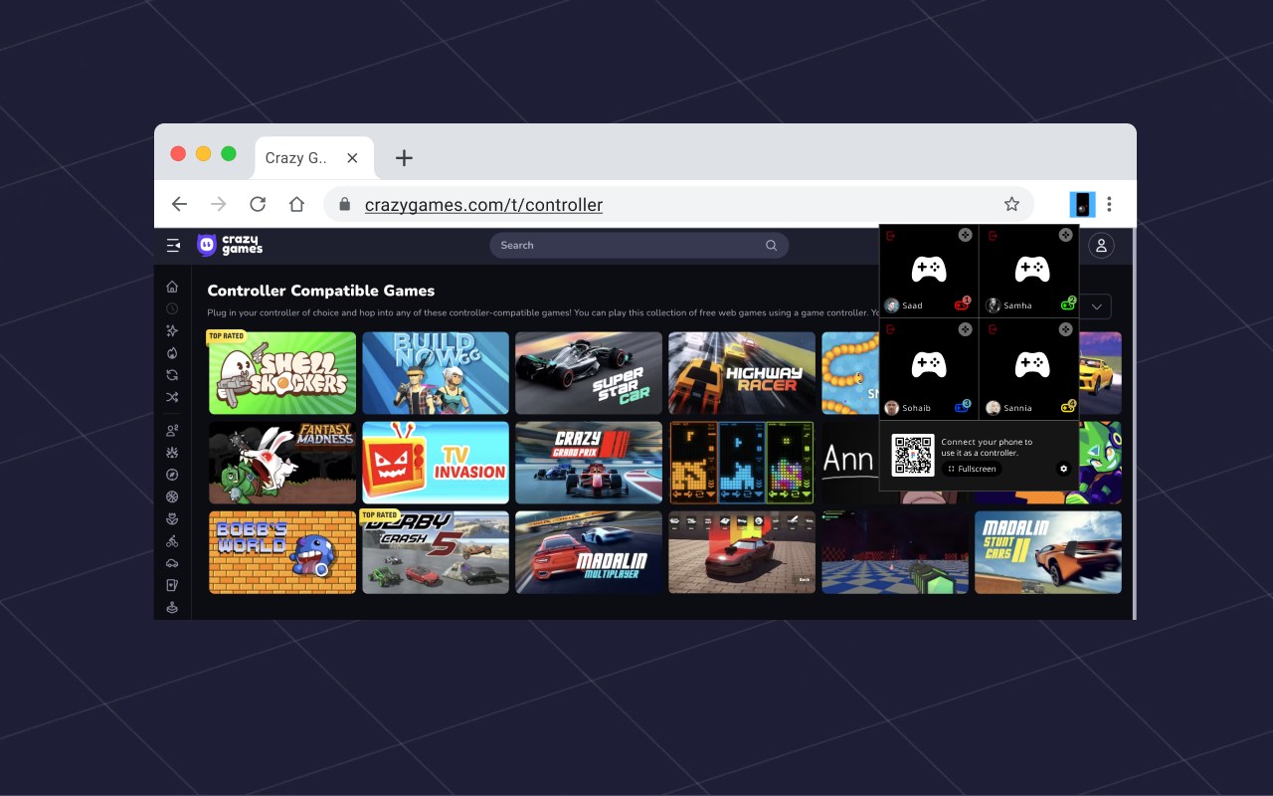Select Sannia's player avatar
1273x796 pixels.
[x=993, y=408]
